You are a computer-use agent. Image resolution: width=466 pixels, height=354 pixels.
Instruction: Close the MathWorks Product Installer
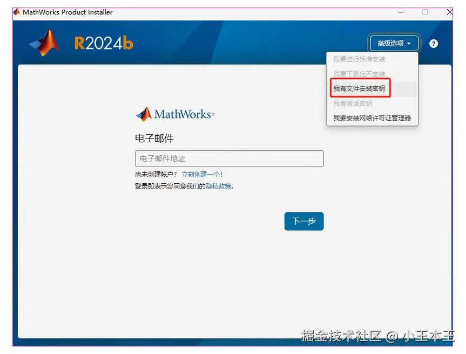pos(451,11)
